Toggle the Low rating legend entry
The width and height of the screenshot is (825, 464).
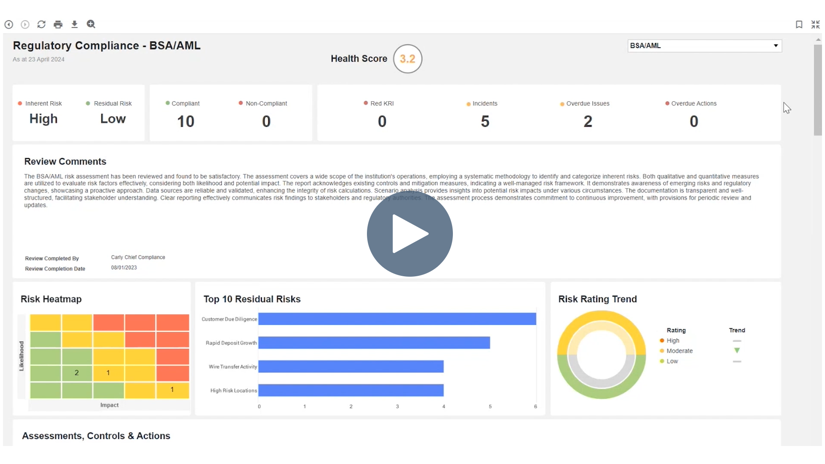click(x=670, y=361)
